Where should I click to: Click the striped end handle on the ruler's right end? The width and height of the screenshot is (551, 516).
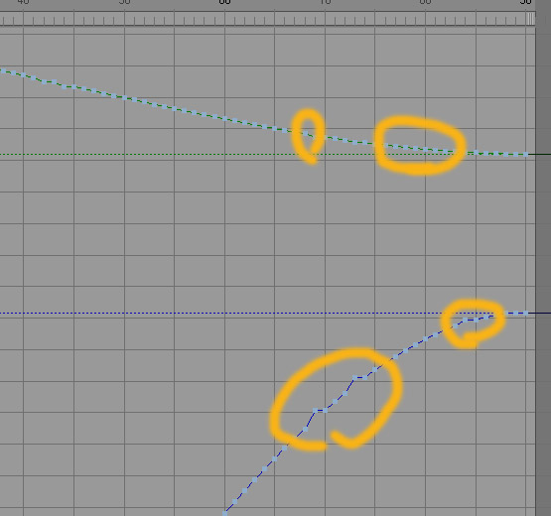pos(530,19)
